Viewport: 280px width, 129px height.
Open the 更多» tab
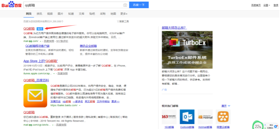tap(124, 14)
